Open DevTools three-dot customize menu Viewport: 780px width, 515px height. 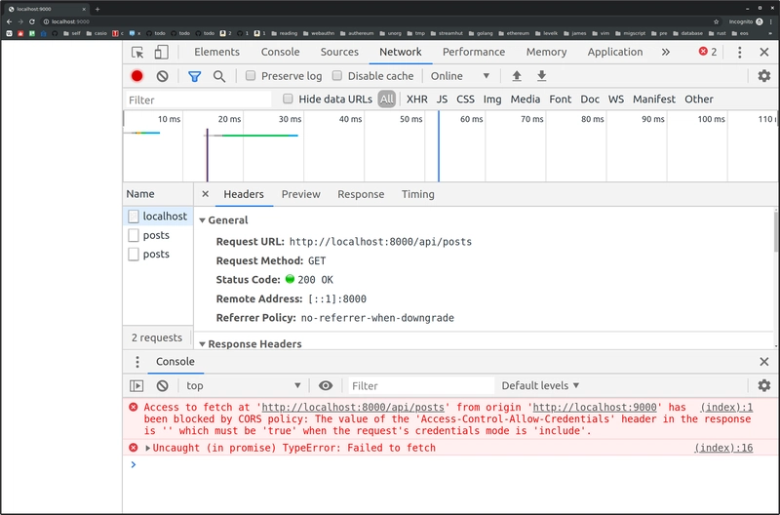click(x=740, y=53)
